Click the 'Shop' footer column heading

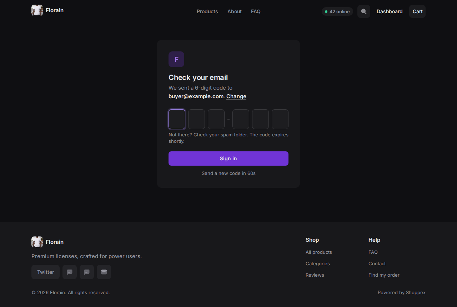coord(312,240)
